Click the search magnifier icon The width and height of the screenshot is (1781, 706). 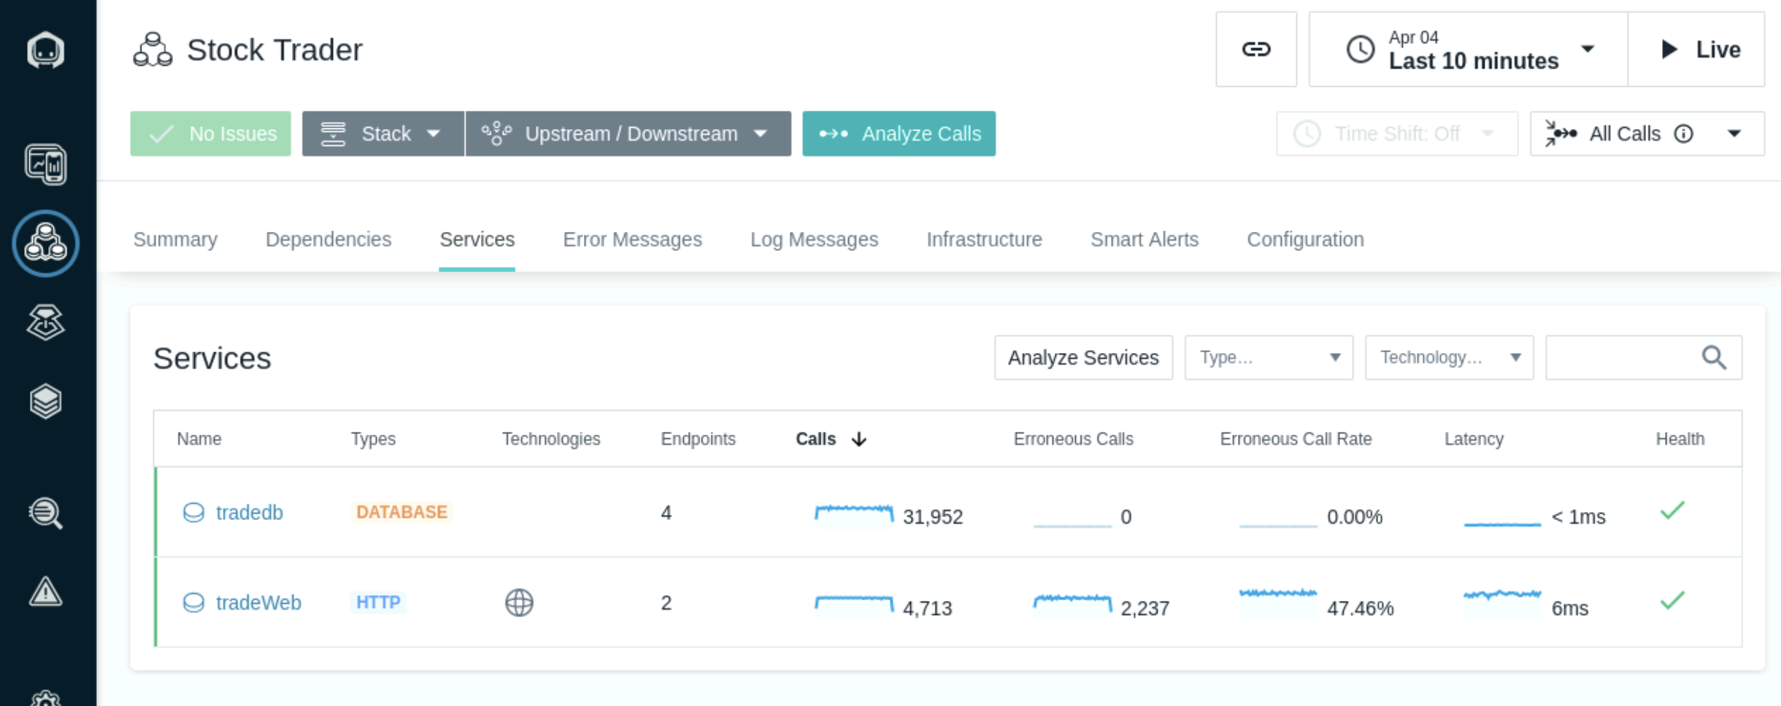(1714, 357)
